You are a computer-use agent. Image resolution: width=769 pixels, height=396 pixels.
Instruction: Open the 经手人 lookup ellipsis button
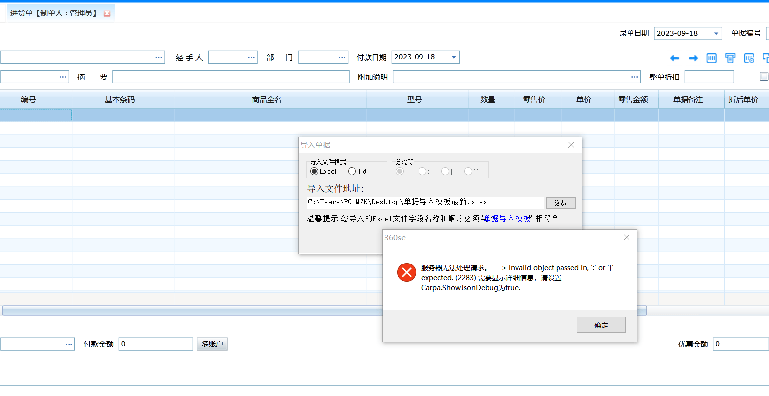(252, 57)
